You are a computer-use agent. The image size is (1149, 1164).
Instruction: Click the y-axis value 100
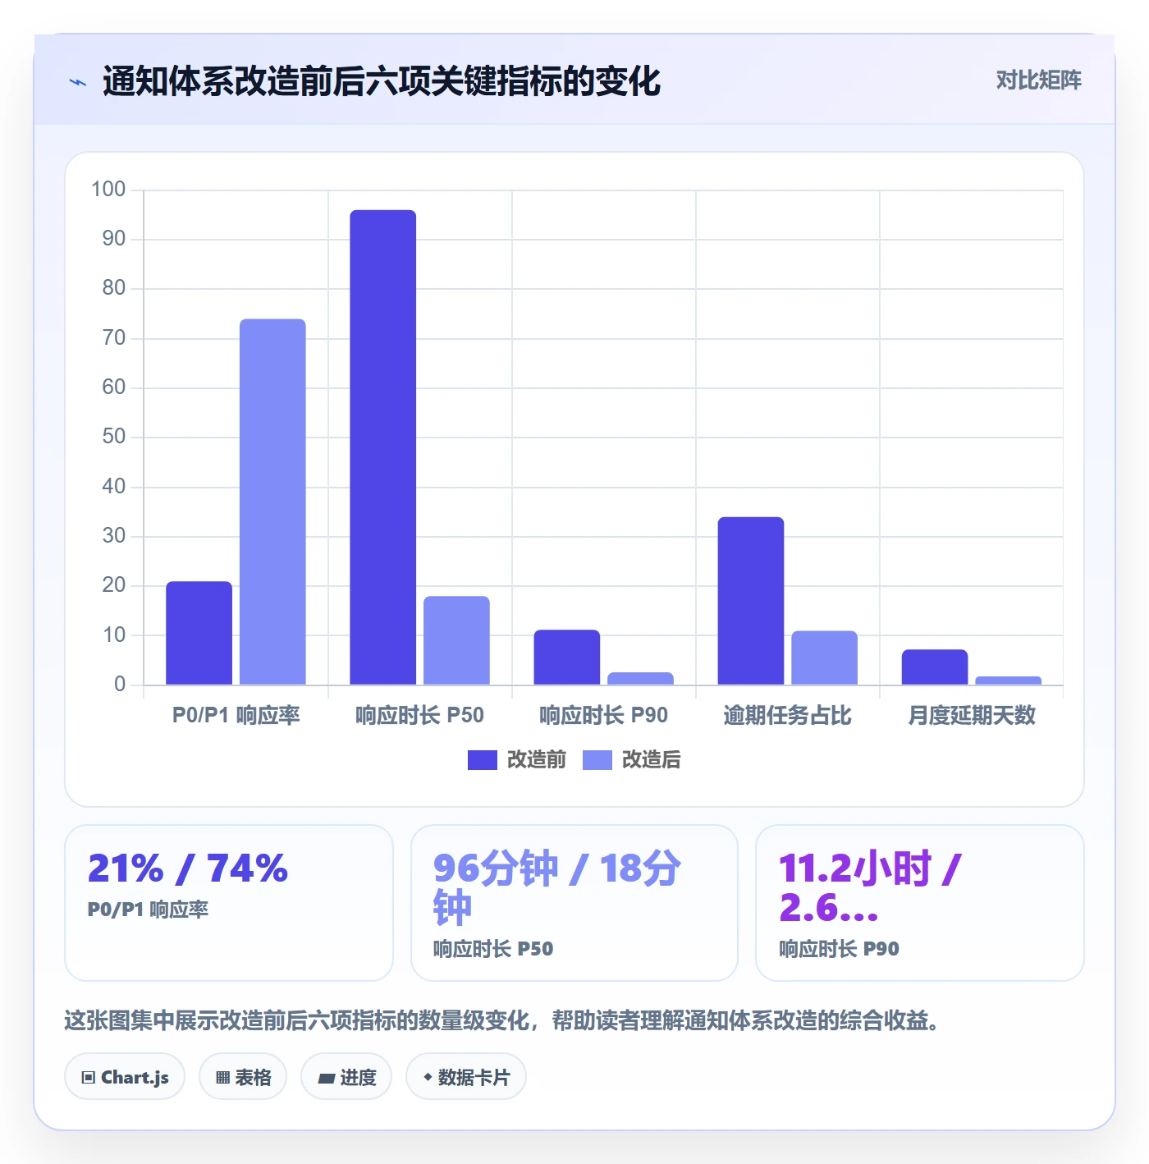pos(108,190)
